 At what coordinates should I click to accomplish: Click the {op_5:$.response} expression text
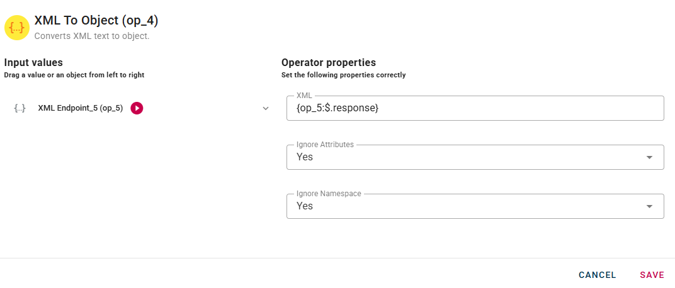click(x=337, y=108)
